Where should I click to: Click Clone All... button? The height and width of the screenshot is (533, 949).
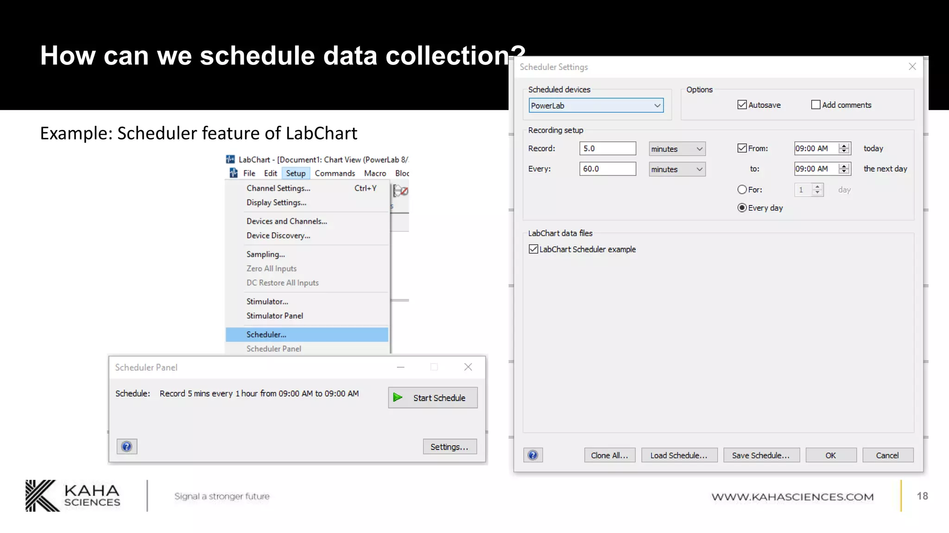coord(609,455)
